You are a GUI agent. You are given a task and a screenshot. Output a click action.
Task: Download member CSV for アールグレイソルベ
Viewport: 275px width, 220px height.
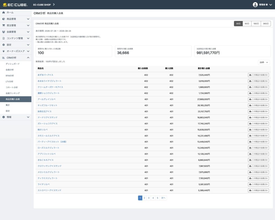258,99
